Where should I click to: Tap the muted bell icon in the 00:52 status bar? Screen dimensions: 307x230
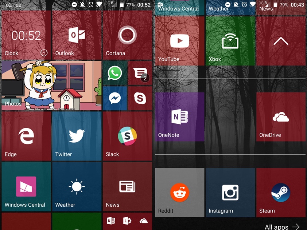[x=83, y=5]
